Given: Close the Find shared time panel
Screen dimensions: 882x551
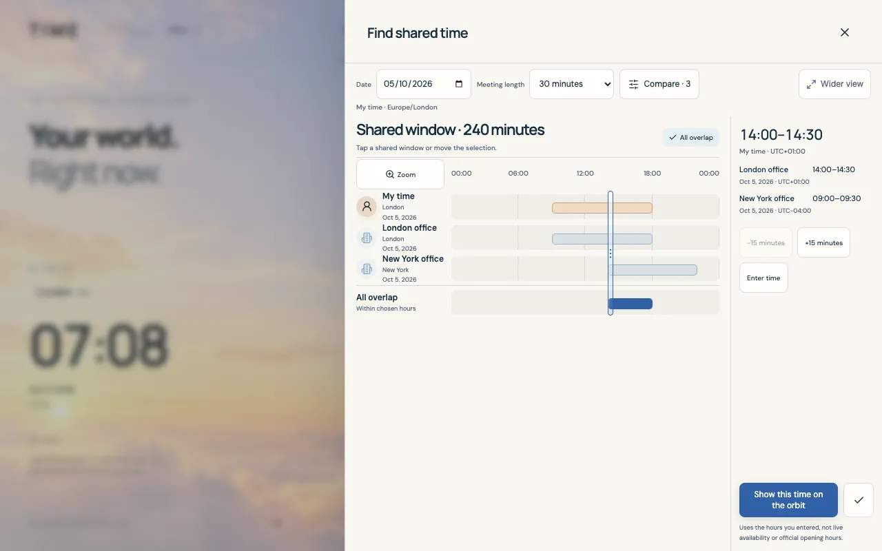Looking at the screenshot, I should [845, 32].
